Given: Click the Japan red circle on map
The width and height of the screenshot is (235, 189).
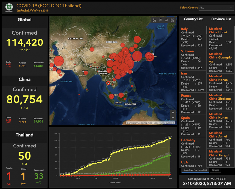Looking at the screenshot, I should [x=150, y=56].
